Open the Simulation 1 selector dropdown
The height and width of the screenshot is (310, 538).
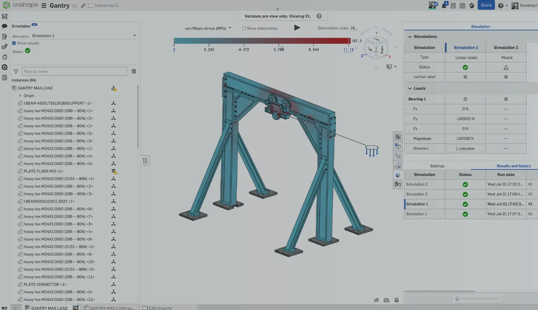point(84,36)
